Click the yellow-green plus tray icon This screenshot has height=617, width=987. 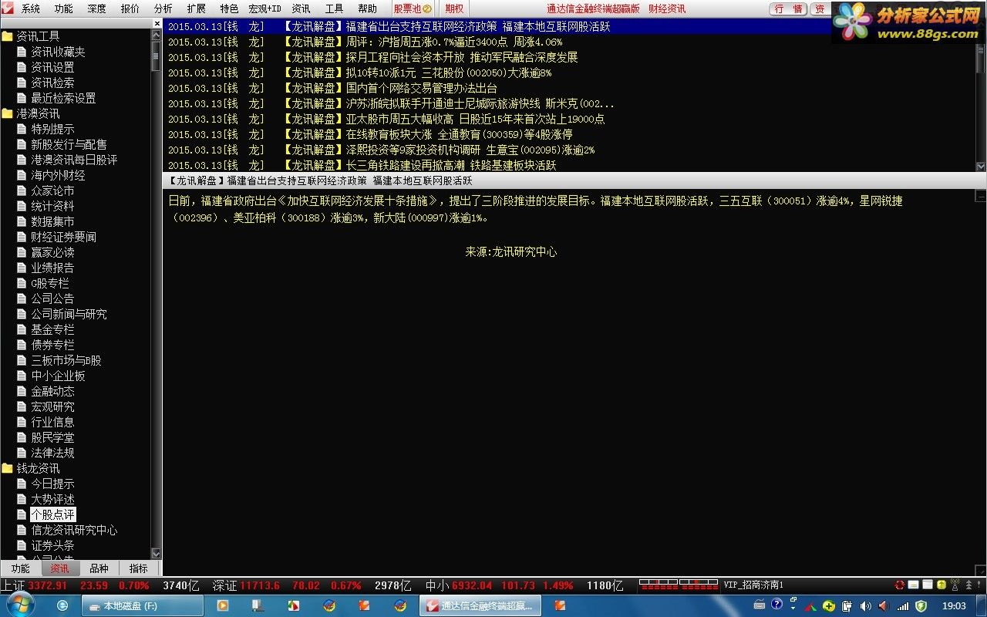[x=829, y=606]
